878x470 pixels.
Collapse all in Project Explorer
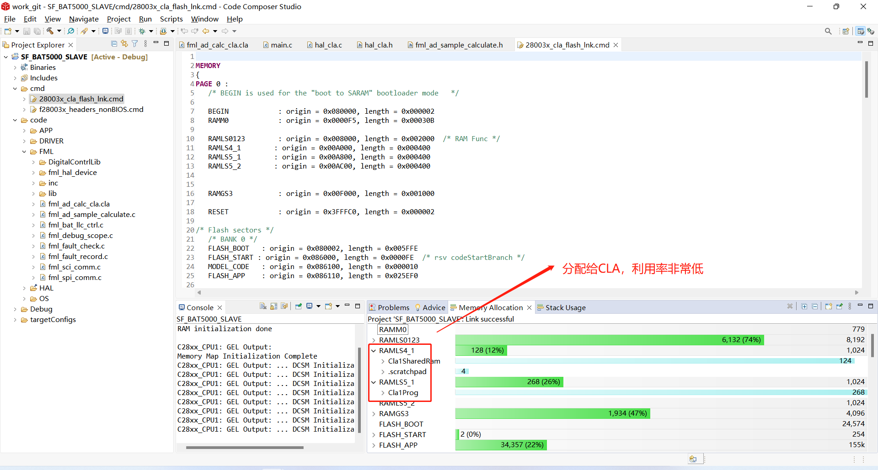(114, 44)
